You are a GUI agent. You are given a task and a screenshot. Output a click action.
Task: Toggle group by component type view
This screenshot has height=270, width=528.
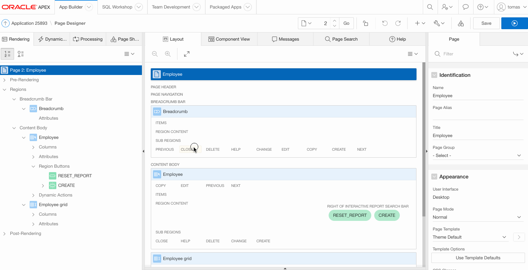coord(21,54)
